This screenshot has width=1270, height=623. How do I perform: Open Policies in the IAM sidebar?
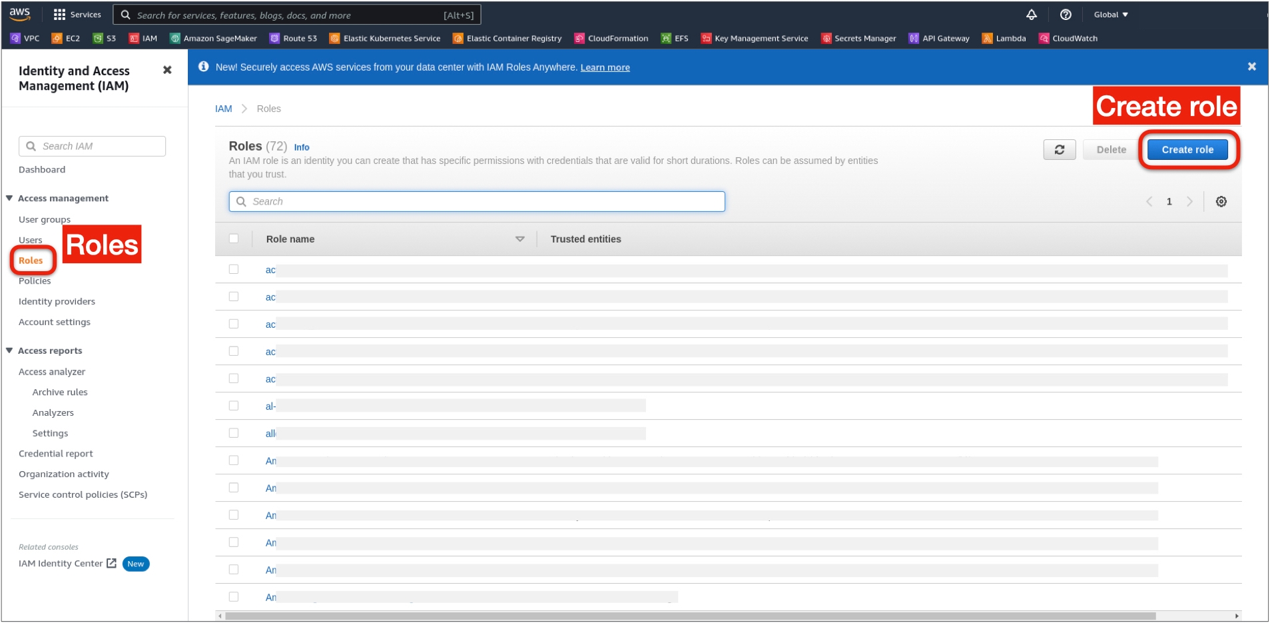[x=35, y=281]
